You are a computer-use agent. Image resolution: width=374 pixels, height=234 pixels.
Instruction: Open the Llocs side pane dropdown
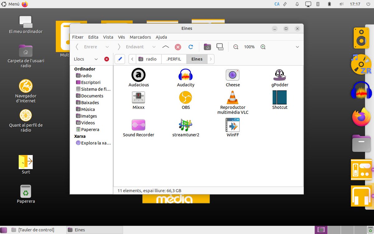(96, 59)
